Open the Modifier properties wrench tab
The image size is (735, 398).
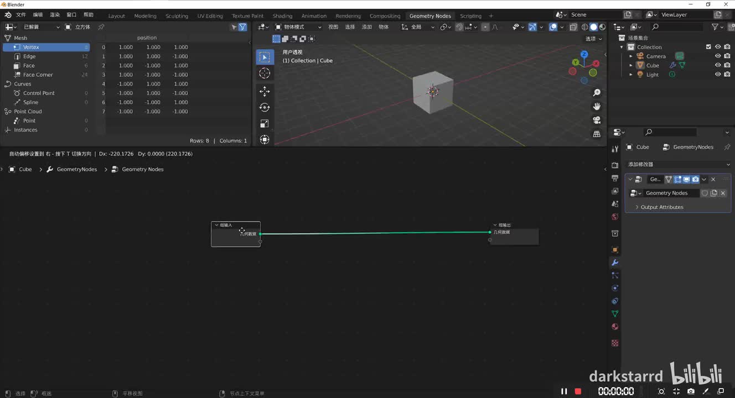click(x=614, y=263)
